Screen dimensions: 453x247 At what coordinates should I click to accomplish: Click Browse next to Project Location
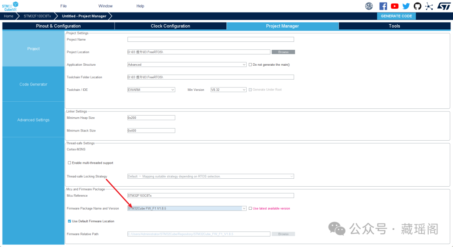(283, 52)
